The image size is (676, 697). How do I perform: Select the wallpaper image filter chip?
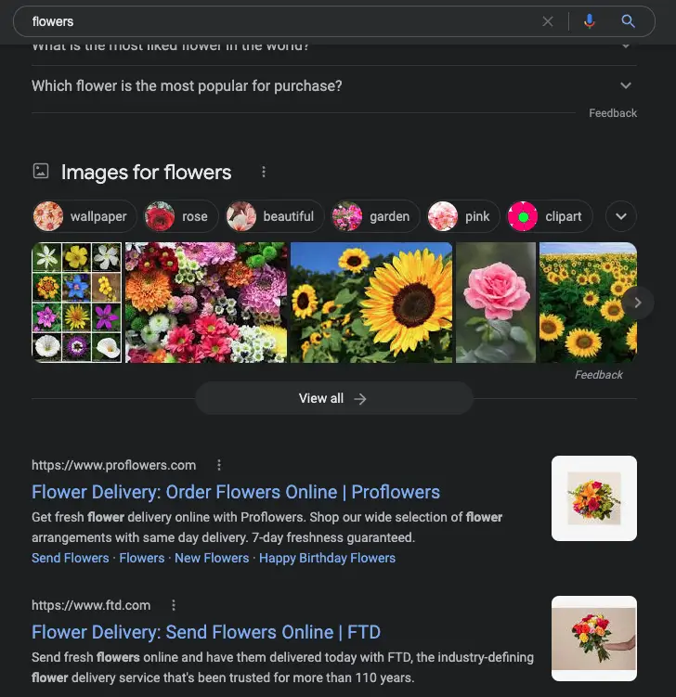click(x=85, y=216)
